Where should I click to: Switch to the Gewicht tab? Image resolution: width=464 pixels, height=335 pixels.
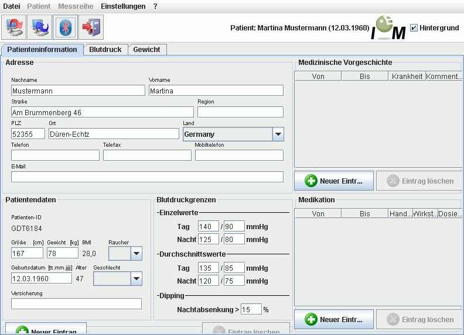(147, 49)
